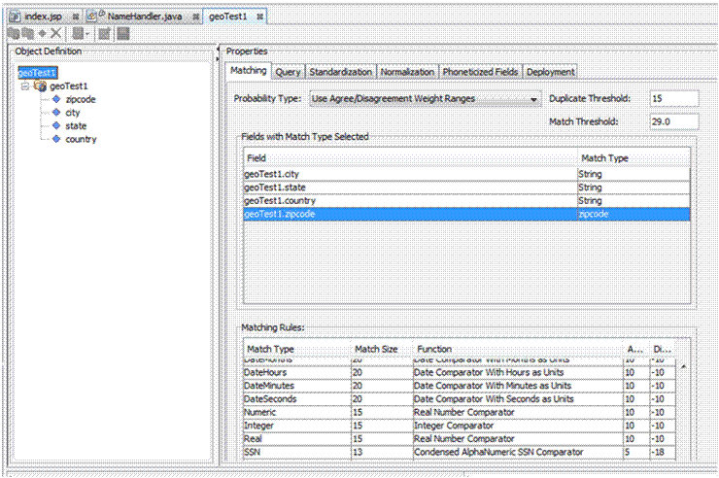The width and height of the screenshot is (719, 478).
Task: Select the country field in tree
Action: point(81,139)
